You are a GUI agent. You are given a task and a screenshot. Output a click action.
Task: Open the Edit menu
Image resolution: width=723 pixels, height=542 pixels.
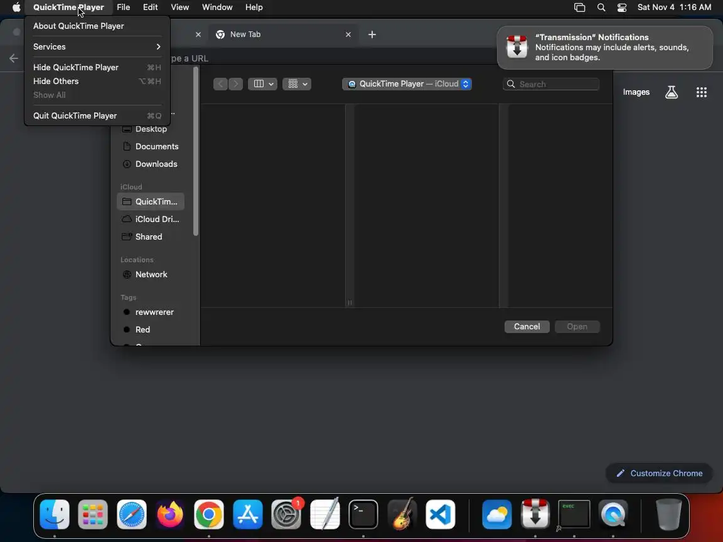point(151,8)
